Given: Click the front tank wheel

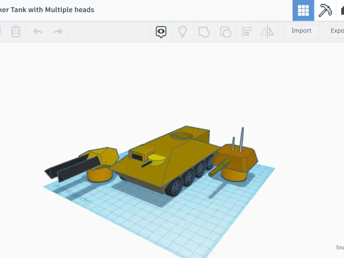Looking at the screenshot, I should click(175, 187).
